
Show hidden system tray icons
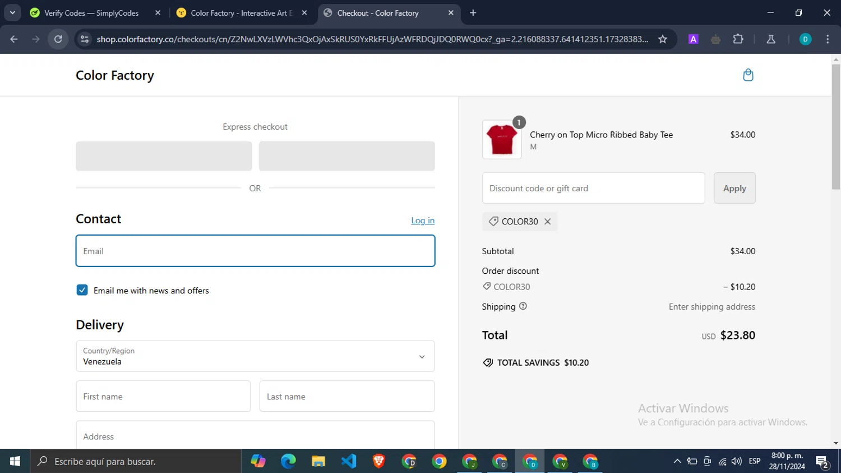(677, 461)
